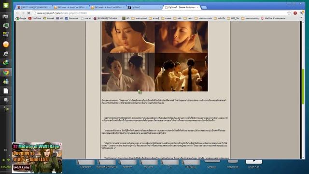
Task: Click the orange round icon in the sidebar
Action: [6, 44]
